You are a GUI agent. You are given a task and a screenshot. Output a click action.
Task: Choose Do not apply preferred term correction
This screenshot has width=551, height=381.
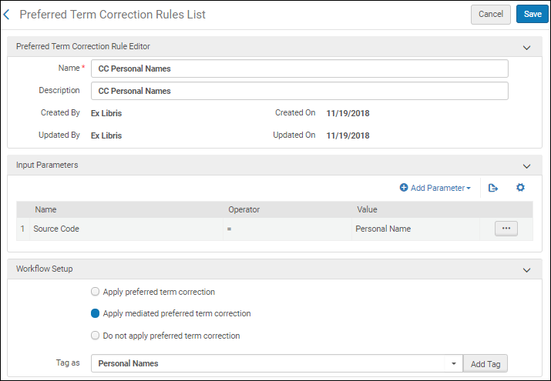96,336
